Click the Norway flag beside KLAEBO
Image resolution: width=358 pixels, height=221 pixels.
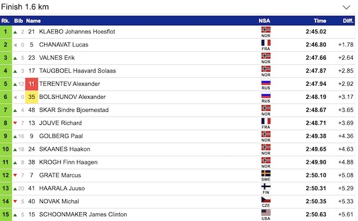[266, 30]
